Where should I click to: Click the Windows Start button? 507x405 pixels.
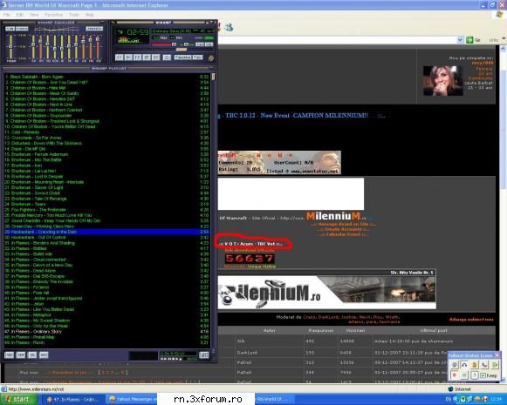(19, 399)
